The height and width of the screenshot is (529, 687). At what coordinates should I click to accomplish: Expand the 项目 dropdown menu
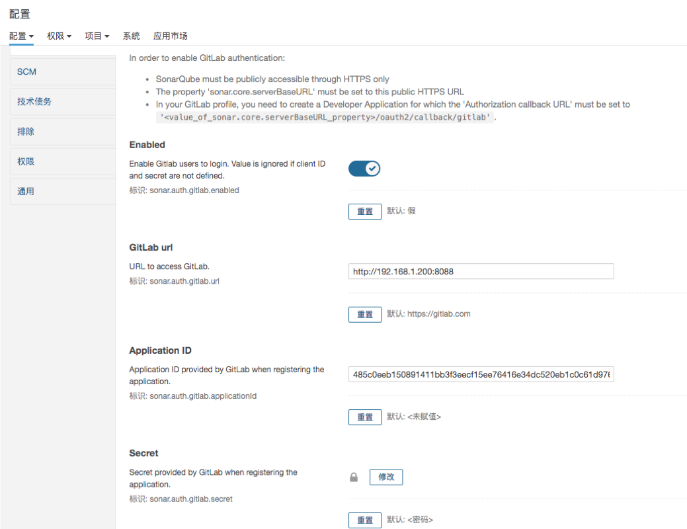click(97, 36)
